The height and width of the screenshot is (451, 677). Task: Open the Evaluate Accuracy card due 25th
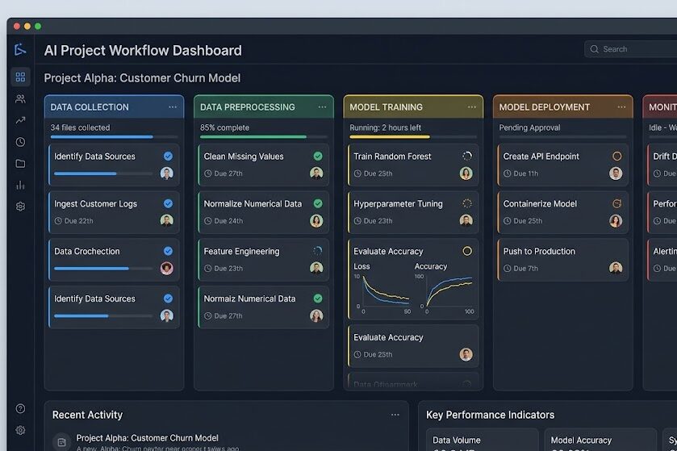click(x=413, y=346)
